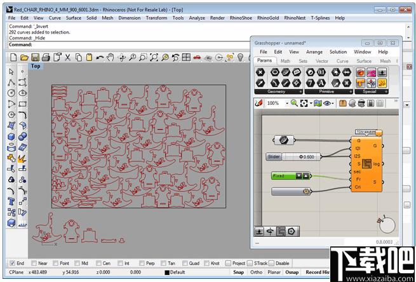Click the Zoom Extents icon

[154, 57]
